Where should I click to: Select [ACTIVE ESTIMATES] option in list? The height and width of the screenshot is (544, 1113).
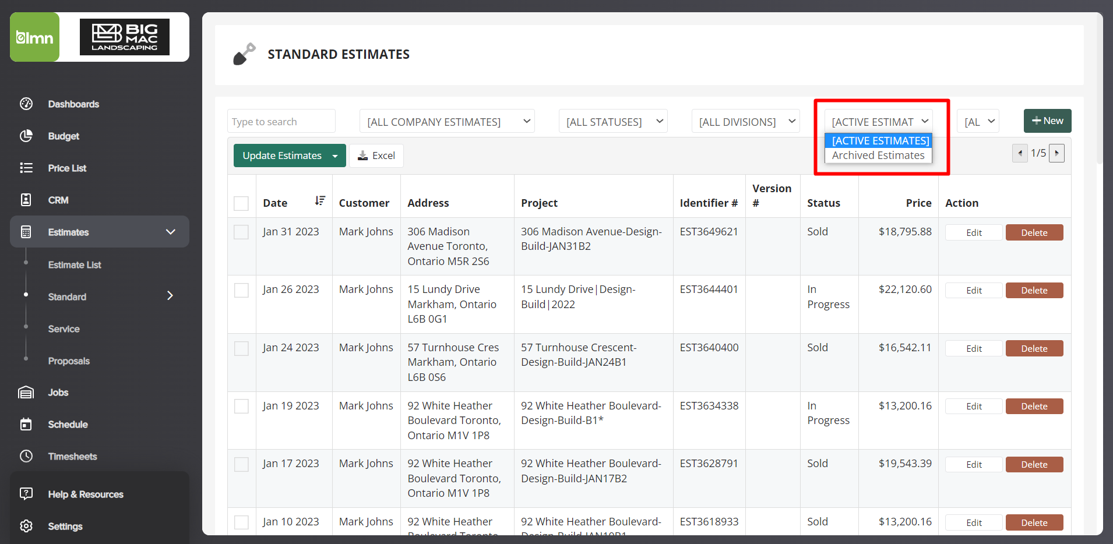878,140
